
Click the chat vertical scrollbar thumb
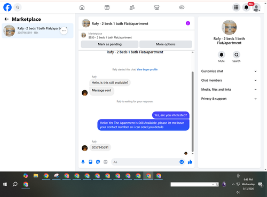coord(193,112)
